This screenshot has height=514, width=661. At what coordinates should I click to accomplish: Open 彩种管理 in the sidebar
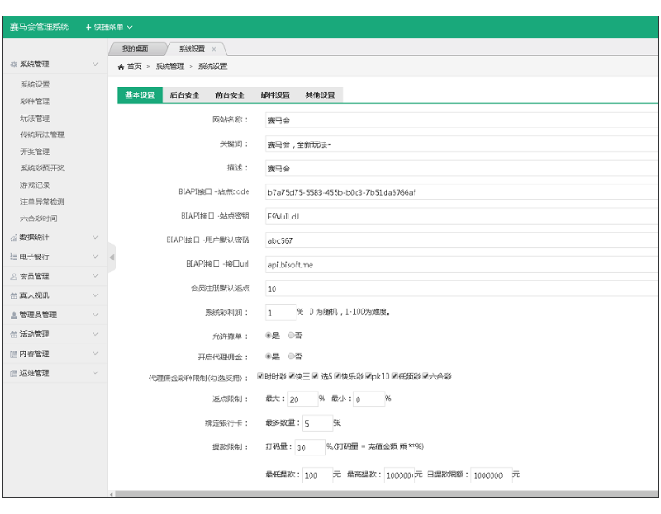click(35, 101)
